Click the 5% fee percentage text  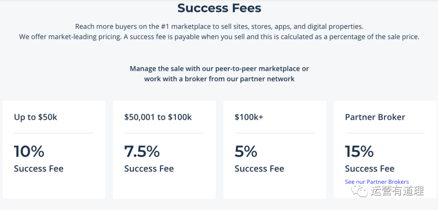246,151
